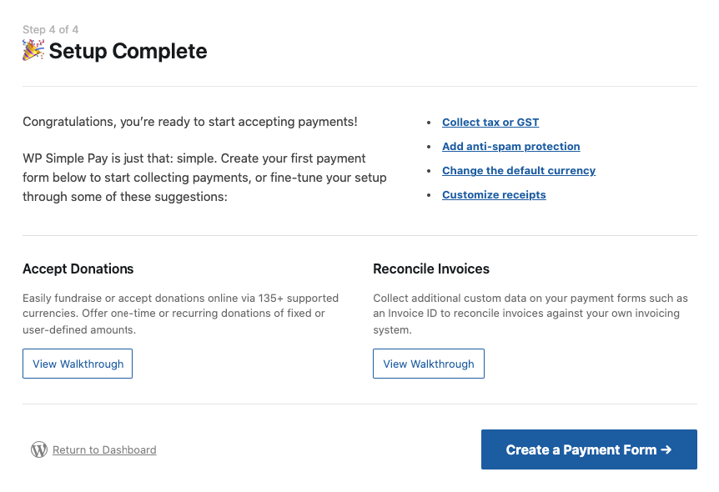
Task: Follow the Change the default currency link
Action: [519, 170]
